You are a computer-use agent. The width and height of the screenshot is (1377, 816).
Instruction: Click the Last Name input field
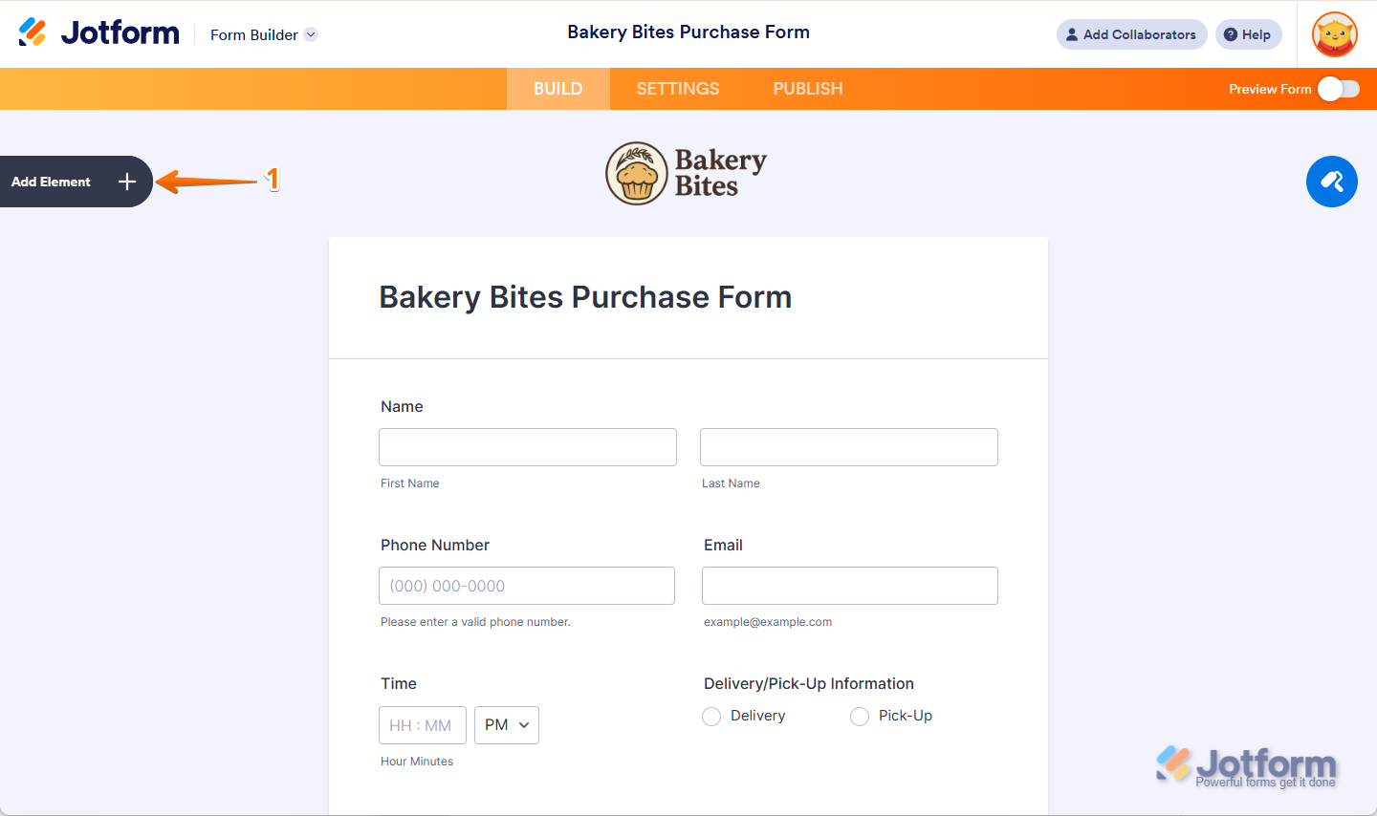click(x=849, y=447)
